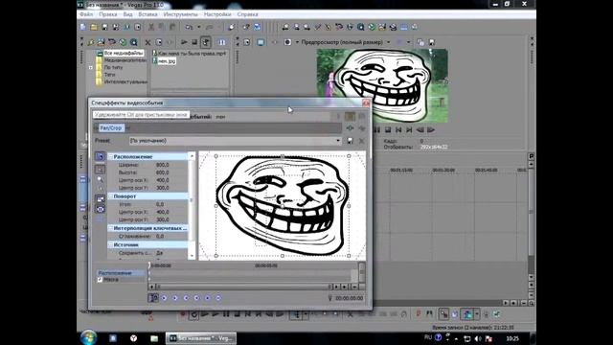Open the Вид menu
613x345 pixels.
coord(127,14)
